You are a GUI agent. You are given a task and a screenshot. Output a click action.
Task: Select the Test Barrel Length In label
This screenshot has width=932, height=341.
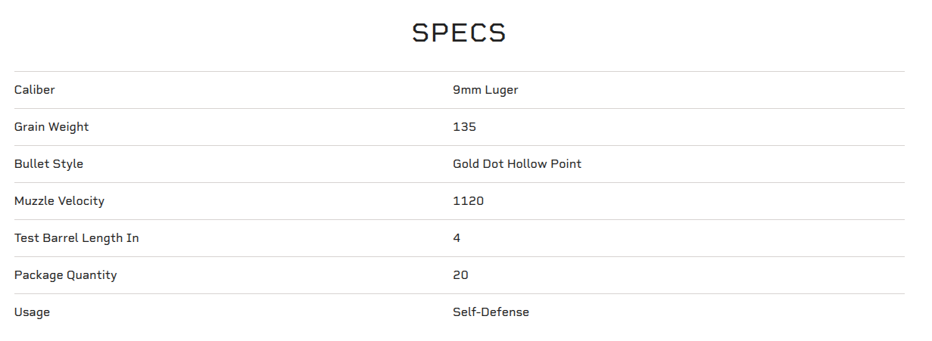pyautogui.click(x=76, y=238)
